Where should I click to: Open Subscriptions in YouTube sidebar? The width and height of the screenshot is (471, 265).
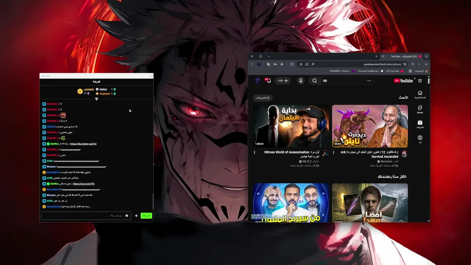[420, 124]
